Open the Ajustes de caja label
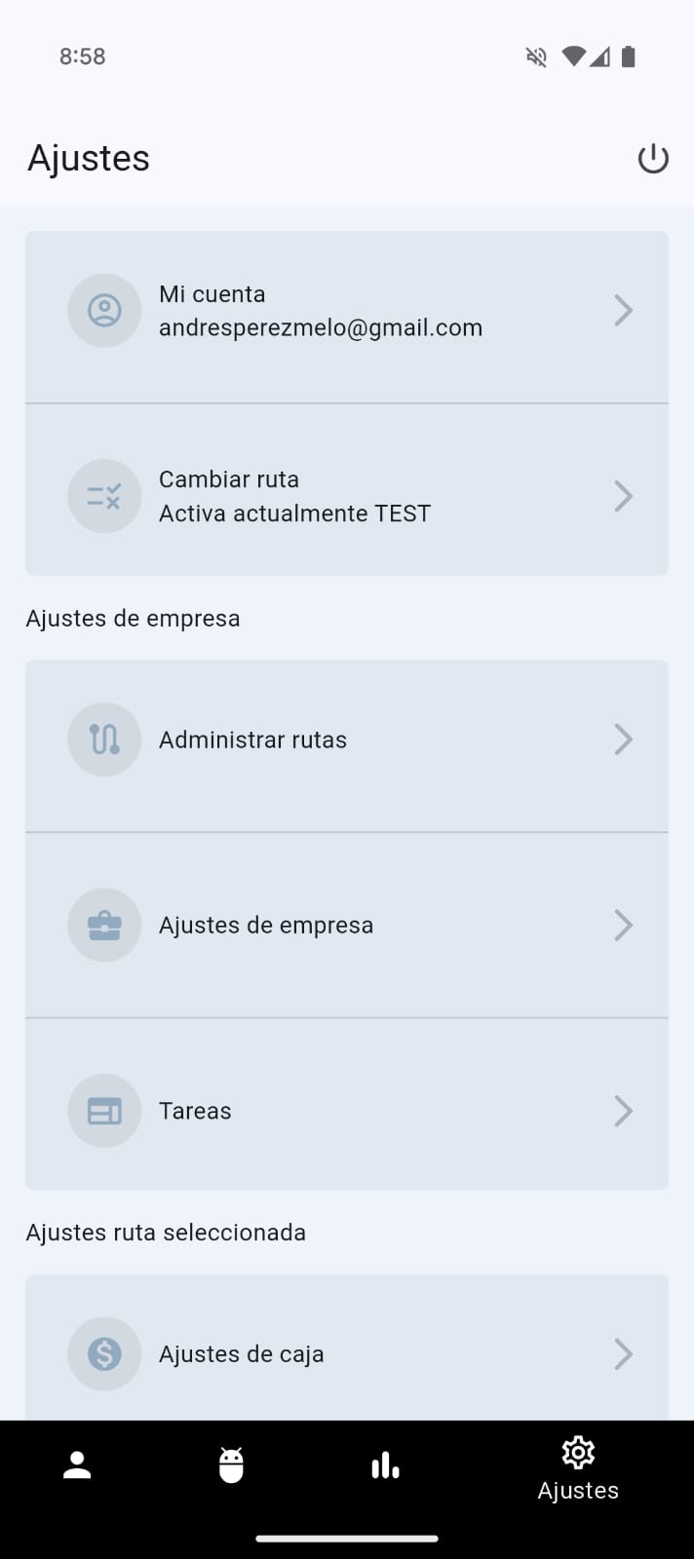Image resolution: width=694 pixels, height=1559 pixels. [242, 1354]
